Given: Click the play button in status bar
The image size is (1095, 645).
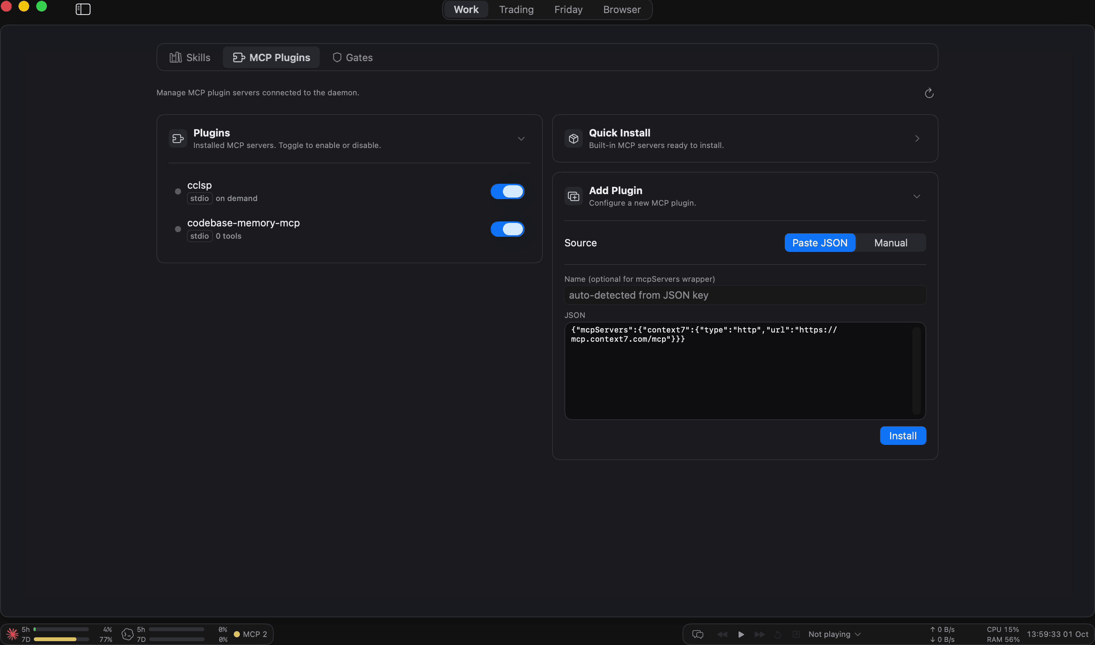Looking at the screenshot, I should point(741,634).
